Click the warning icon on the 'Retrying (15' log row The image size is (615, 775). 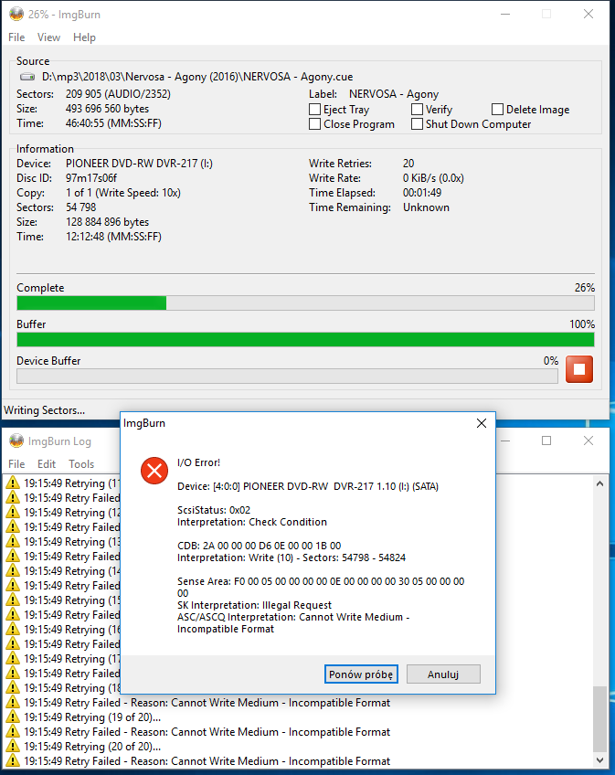pyautogui.click(x=13, y=600)
